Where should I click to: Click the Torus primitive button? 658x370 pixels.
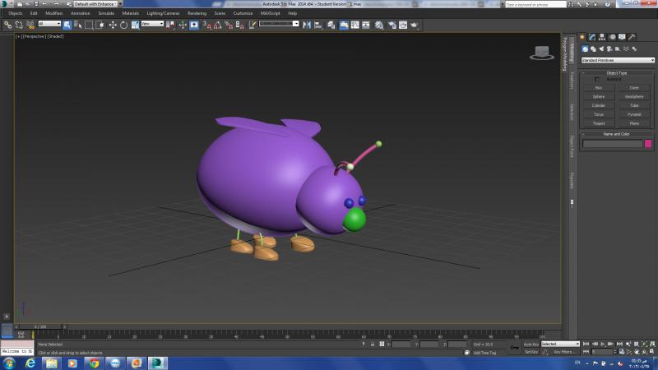599,114
